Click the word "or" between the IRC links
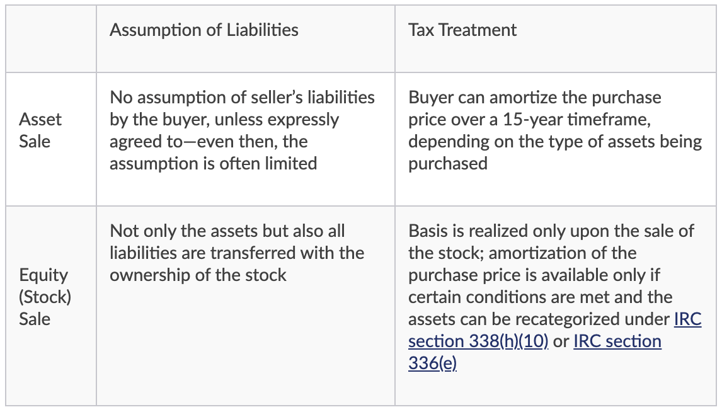 tap(561, 341)
